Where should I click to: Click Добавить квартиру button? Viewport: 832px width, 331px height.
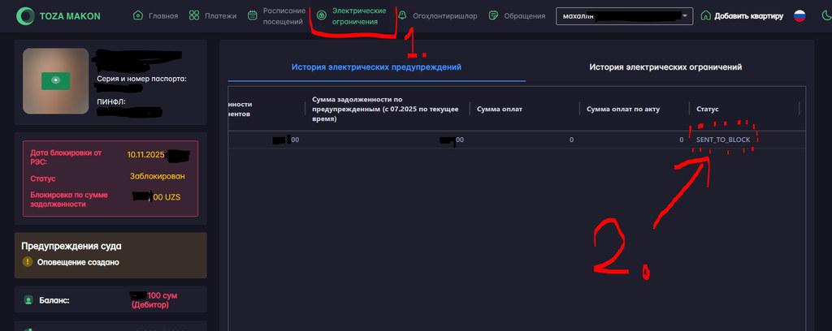[741, 15]
